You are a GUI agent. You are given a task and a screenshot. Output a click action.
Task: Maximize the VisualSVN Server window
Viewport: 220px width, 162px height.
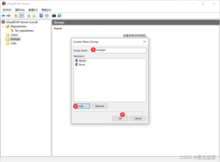click(203, 4)
